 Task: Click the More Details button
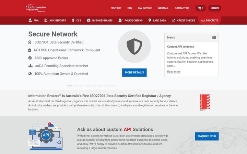point(134,73)
